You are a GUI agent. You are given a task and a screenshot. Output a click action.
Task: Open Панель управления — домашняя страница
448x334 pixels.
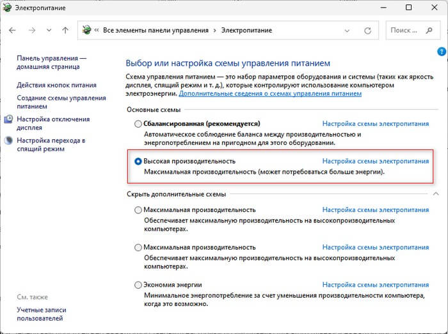click(x=51, y=63)
